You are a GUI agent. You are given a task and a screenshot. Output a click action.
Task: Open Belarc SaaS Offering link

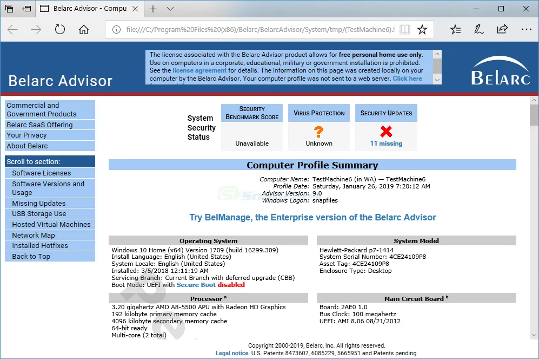coord(50,125)
